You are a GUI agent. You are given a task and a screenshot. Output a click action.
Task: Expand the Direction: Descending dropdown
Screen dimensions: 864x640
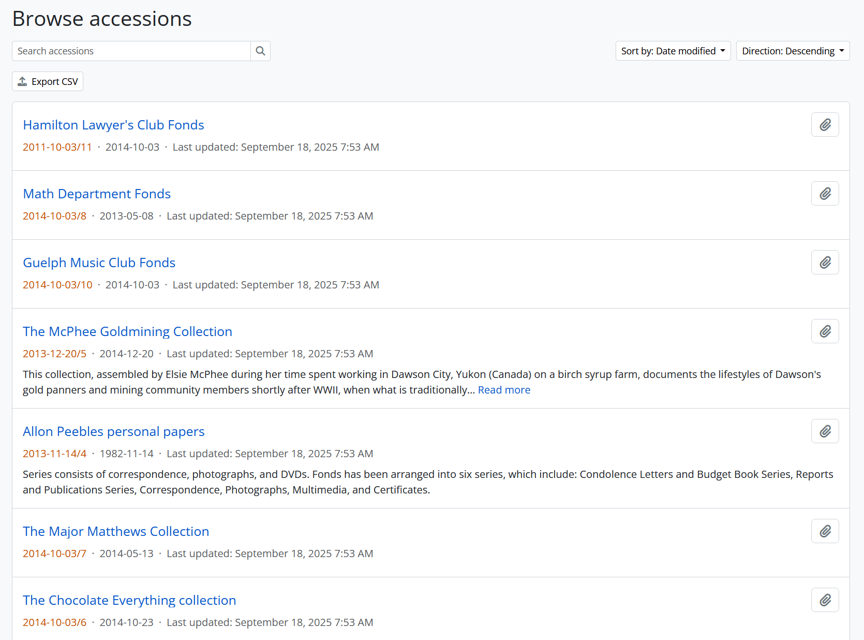[x=793, y=51]
